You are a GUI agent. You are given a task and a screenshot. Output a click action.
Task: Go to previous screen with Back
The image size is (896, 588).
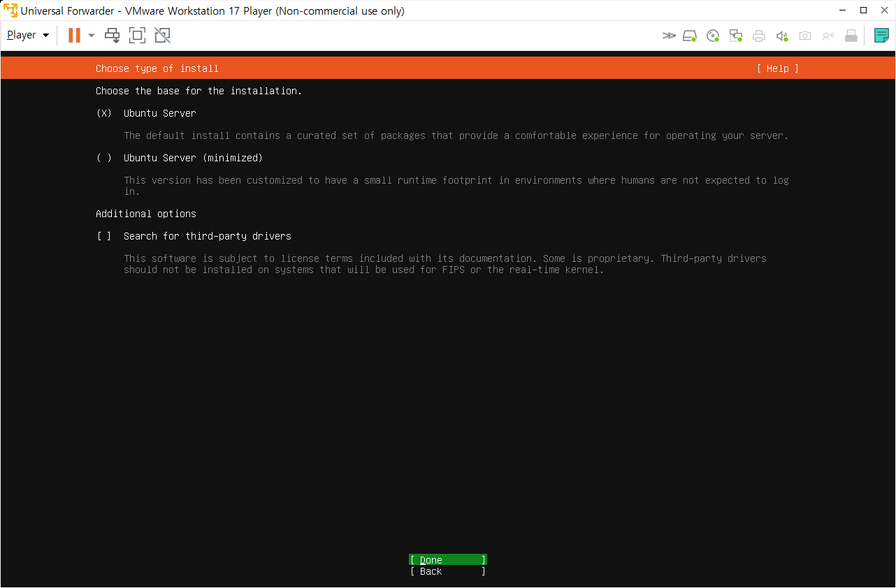[x=448, y=571]
